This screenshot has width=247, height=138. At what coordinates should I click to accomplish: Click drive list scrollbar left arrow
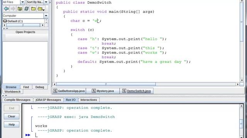[x=4, y=25]
